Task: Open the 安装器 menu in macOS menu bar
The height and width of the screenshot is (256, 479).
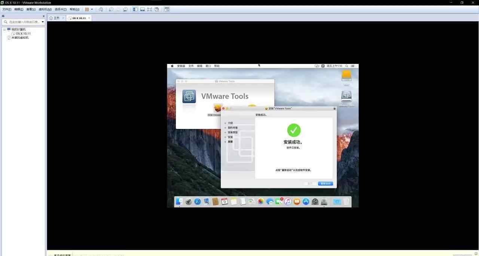Action: click(181, 66)
